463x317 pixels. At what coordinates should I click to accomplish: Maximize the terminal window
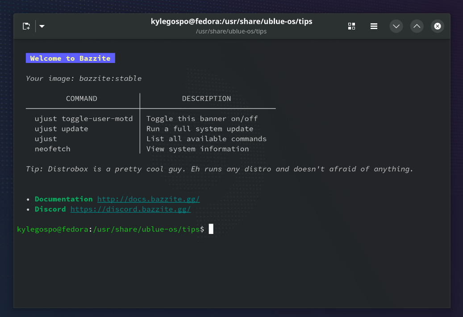click(x=417, y=26)
